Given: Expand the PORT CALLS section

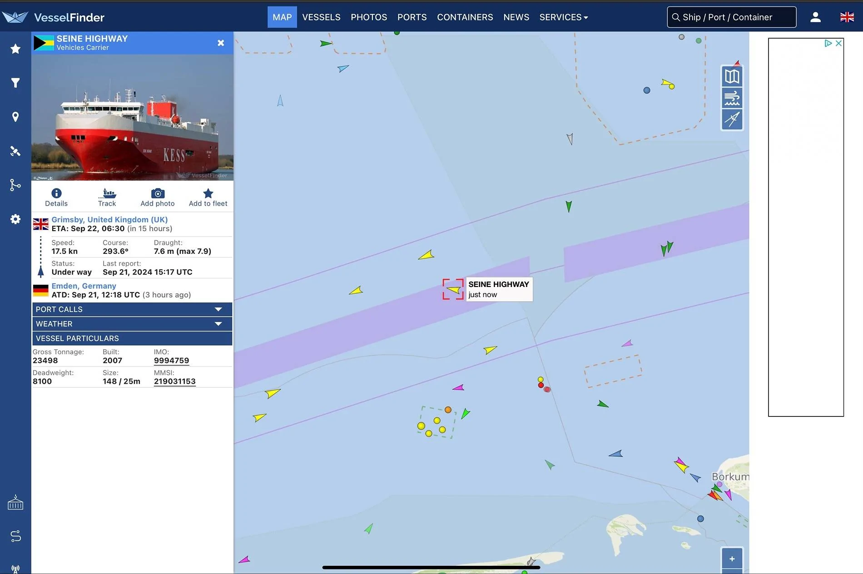Looking at the screenshot, I should click(132, 309).
